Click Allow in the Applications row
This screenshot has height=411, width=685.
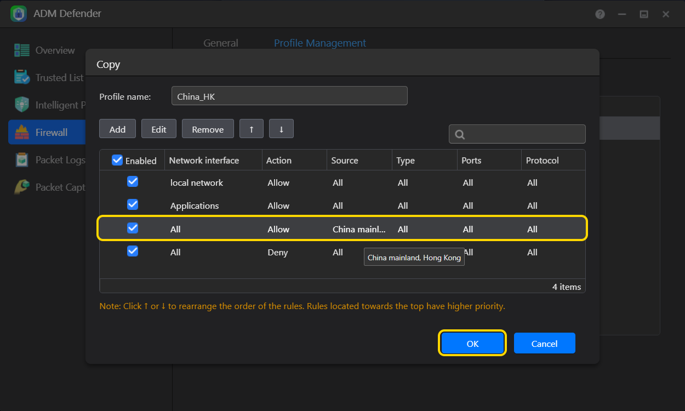point(278,206)
